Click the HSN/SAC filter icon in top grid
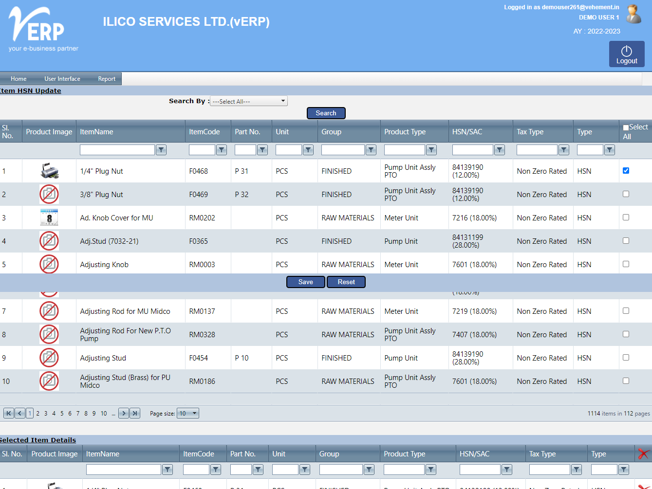The width and height of the screenshot is (652, 489). 500,150
